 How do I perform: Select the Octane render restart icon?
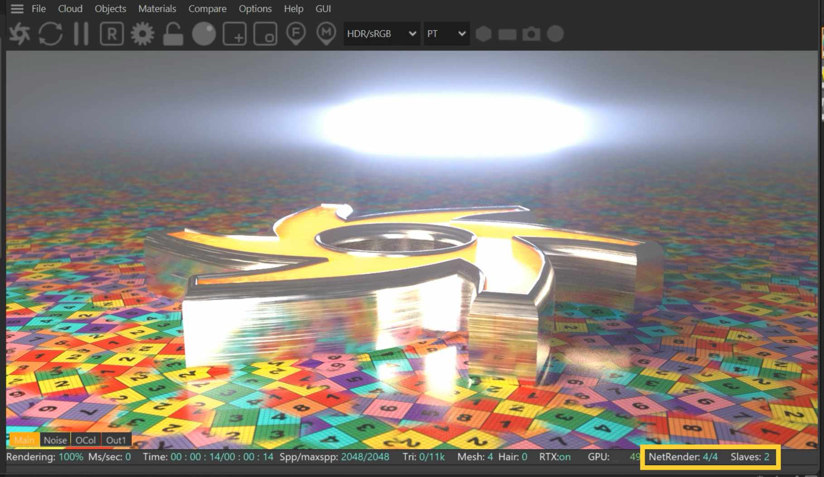20,33
